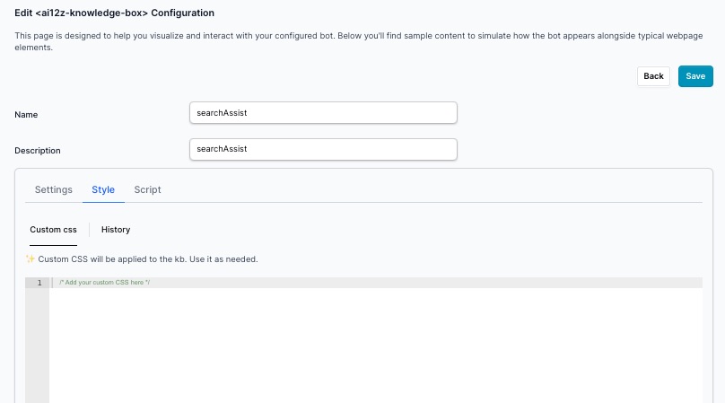Viewport: 725px width, 403px height.
Task: Click into the Description text field
Action: tap(323, 149)
